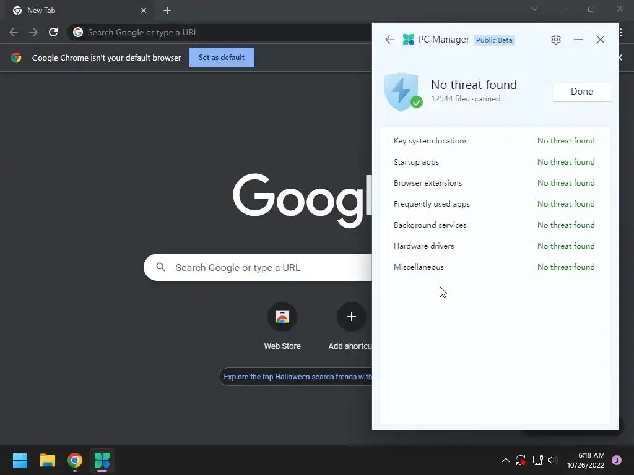634x475 pixels.
Task: Select Browser extensions row
Action: tap(495, 183)
